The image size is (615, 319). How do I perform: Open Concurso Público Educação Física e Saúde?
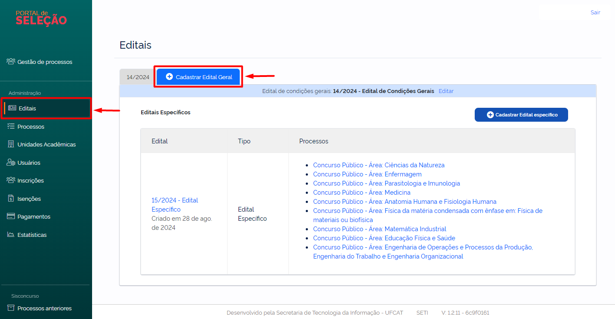tap(384, 238)
